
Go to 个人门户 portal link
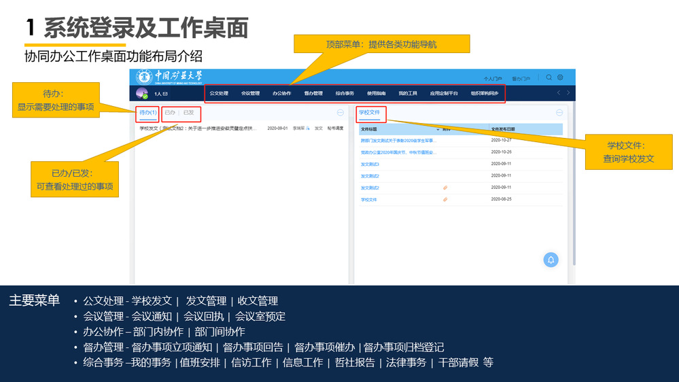pyautogui.click(x=493, y=79)
